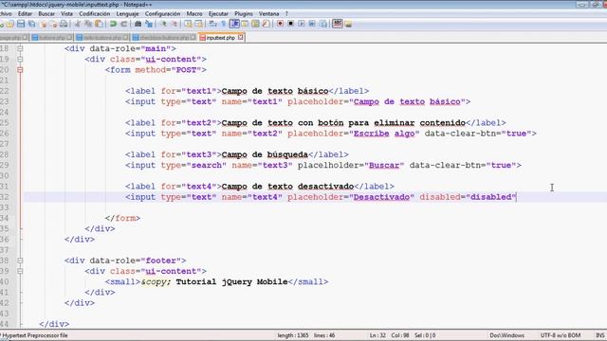
Task: Toggle synchronized horizontal scrolling
Action: coord(198,24)
